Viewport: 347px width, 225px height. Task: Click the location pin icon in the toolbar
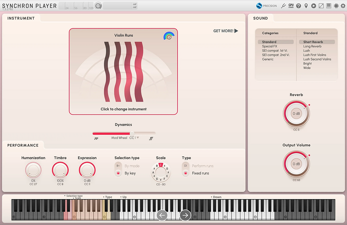(306, 6)
